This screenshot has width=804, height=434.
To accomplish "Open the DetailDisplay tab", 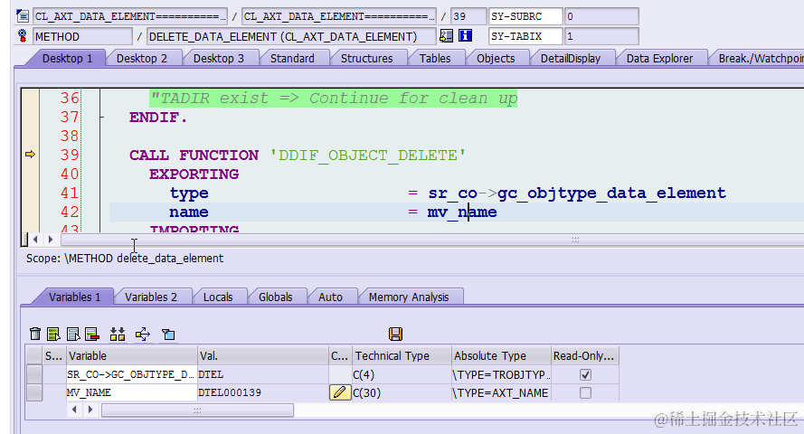I will point(570,59).
